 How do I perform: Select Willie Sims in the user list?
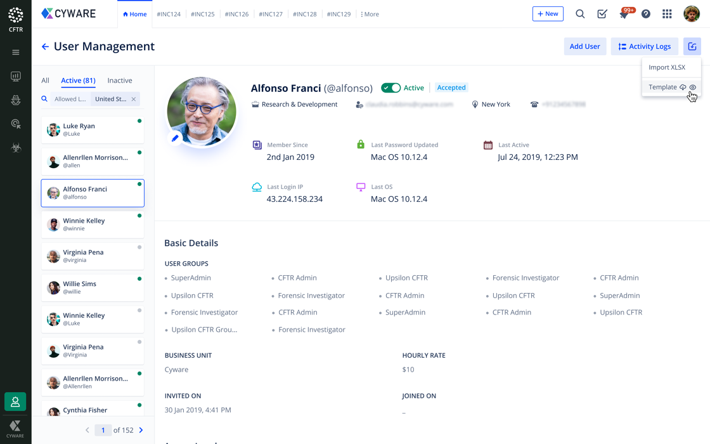[93, 287]
